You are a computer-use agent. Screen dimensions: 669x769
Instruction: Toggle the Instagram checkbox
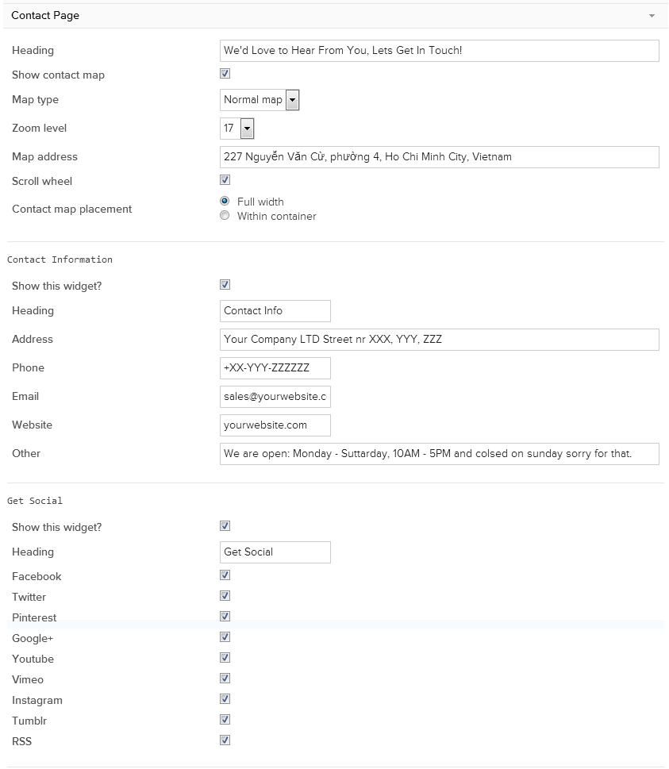tap(225, 699)
